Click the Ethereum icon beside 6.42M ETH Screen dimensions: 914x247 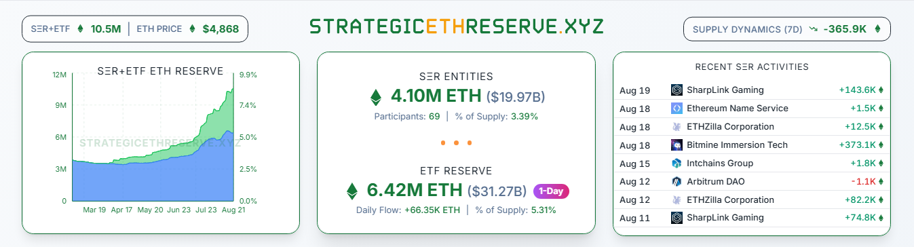click(352, 191)
